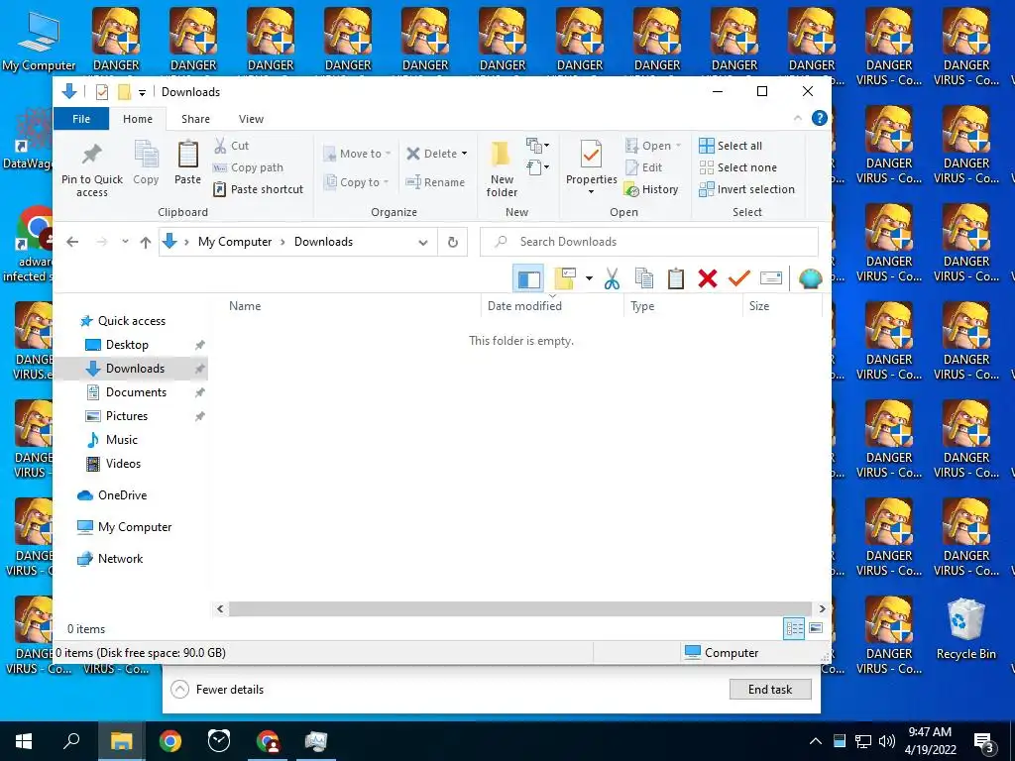Image resolution: width=1015 pixels, height=761 pixels.
Task: Select Music in navigation pane
Action: tap(122, 440)
